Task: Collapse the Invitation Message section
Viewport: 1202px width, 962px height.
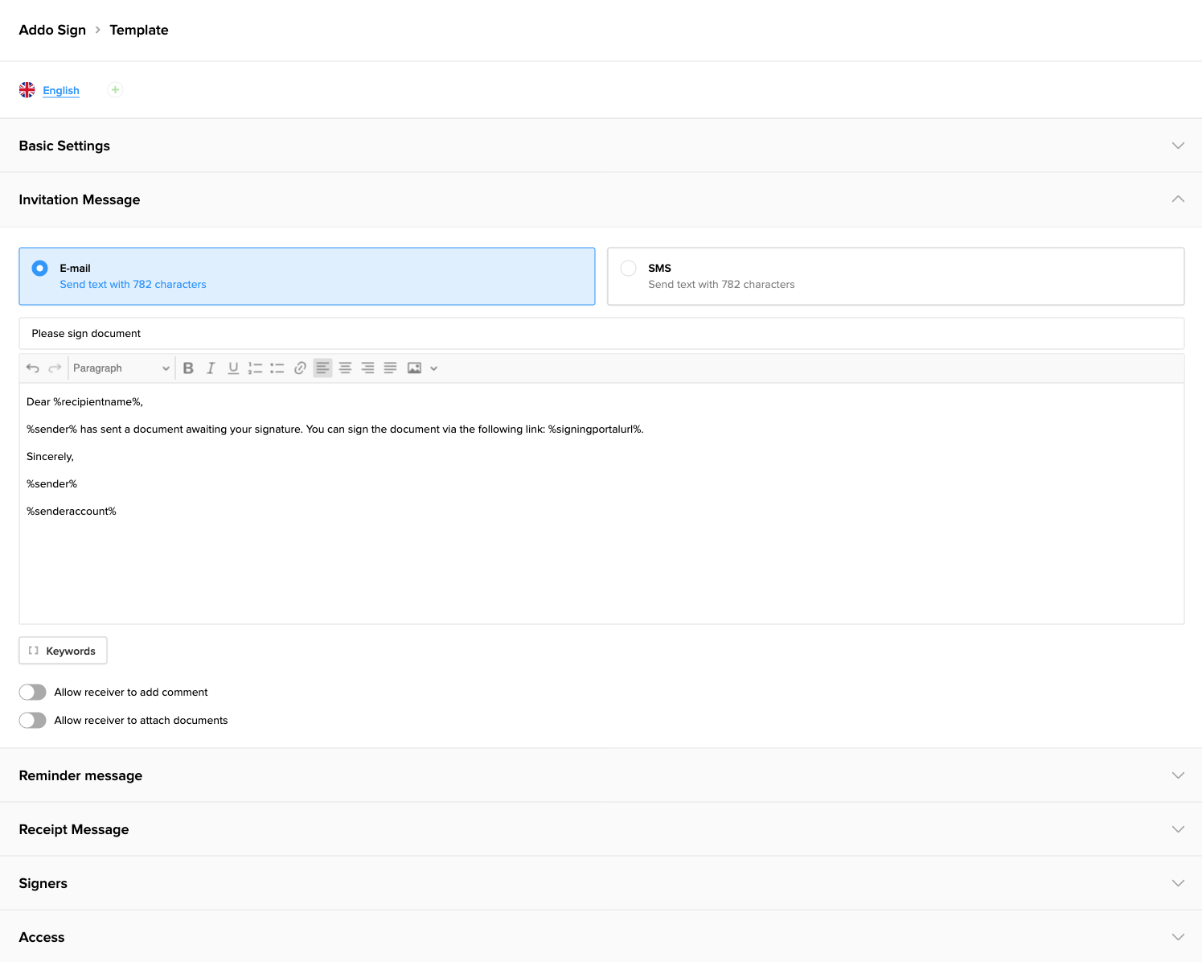Action: tap(1178, 199)
